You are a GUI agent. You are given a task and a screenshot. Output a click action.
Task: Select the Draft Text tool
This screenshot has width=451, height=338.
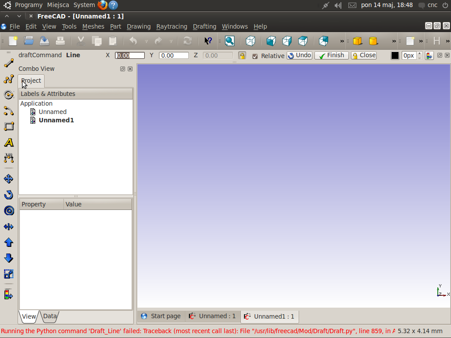click(x=9, y=142)
